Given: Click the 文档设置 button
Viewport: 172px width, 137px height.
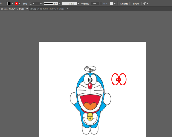Looking at the screenshot, I should click(x=124, y=3).
